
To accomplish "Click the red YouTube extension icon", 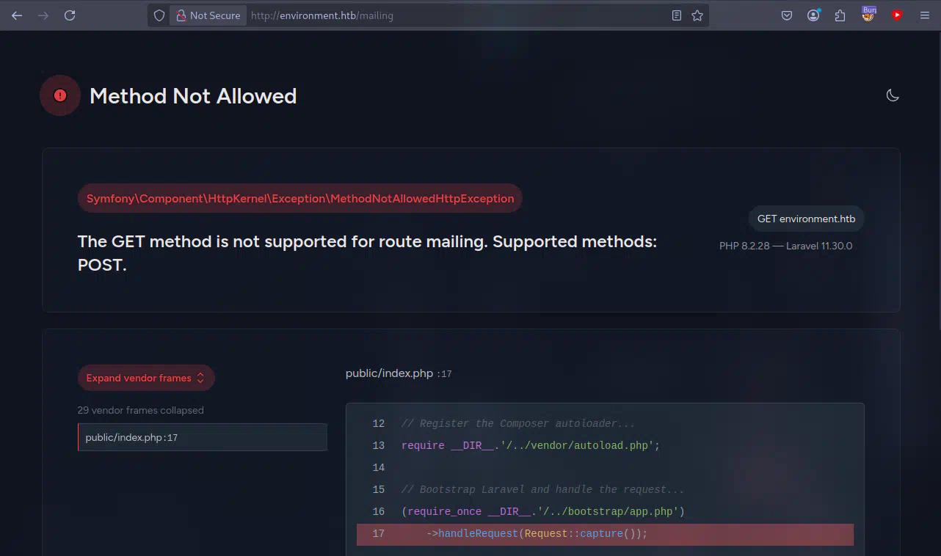I will coord(897,15).
